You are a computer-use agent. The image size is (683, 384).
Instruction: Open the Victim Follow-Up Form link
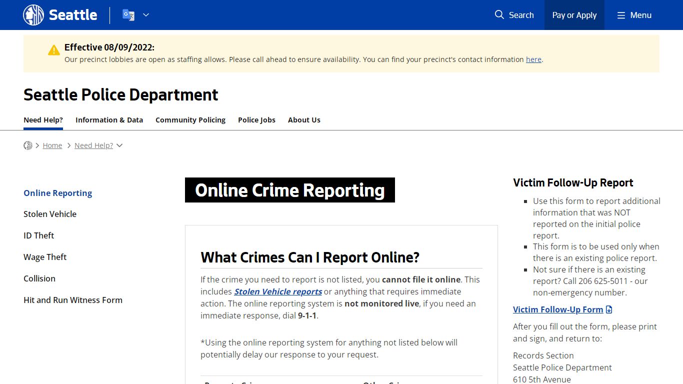pyautogui.click(x=558, y=309)
